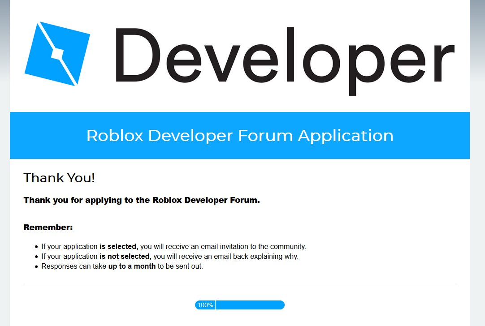Click the "100%" progress label

point(205,305)
